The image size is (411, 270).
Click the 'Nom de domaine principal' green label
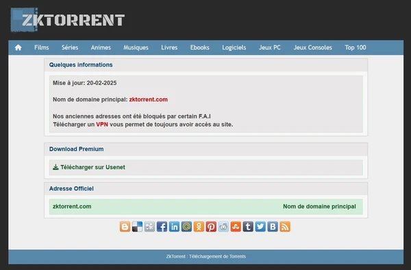319,206
